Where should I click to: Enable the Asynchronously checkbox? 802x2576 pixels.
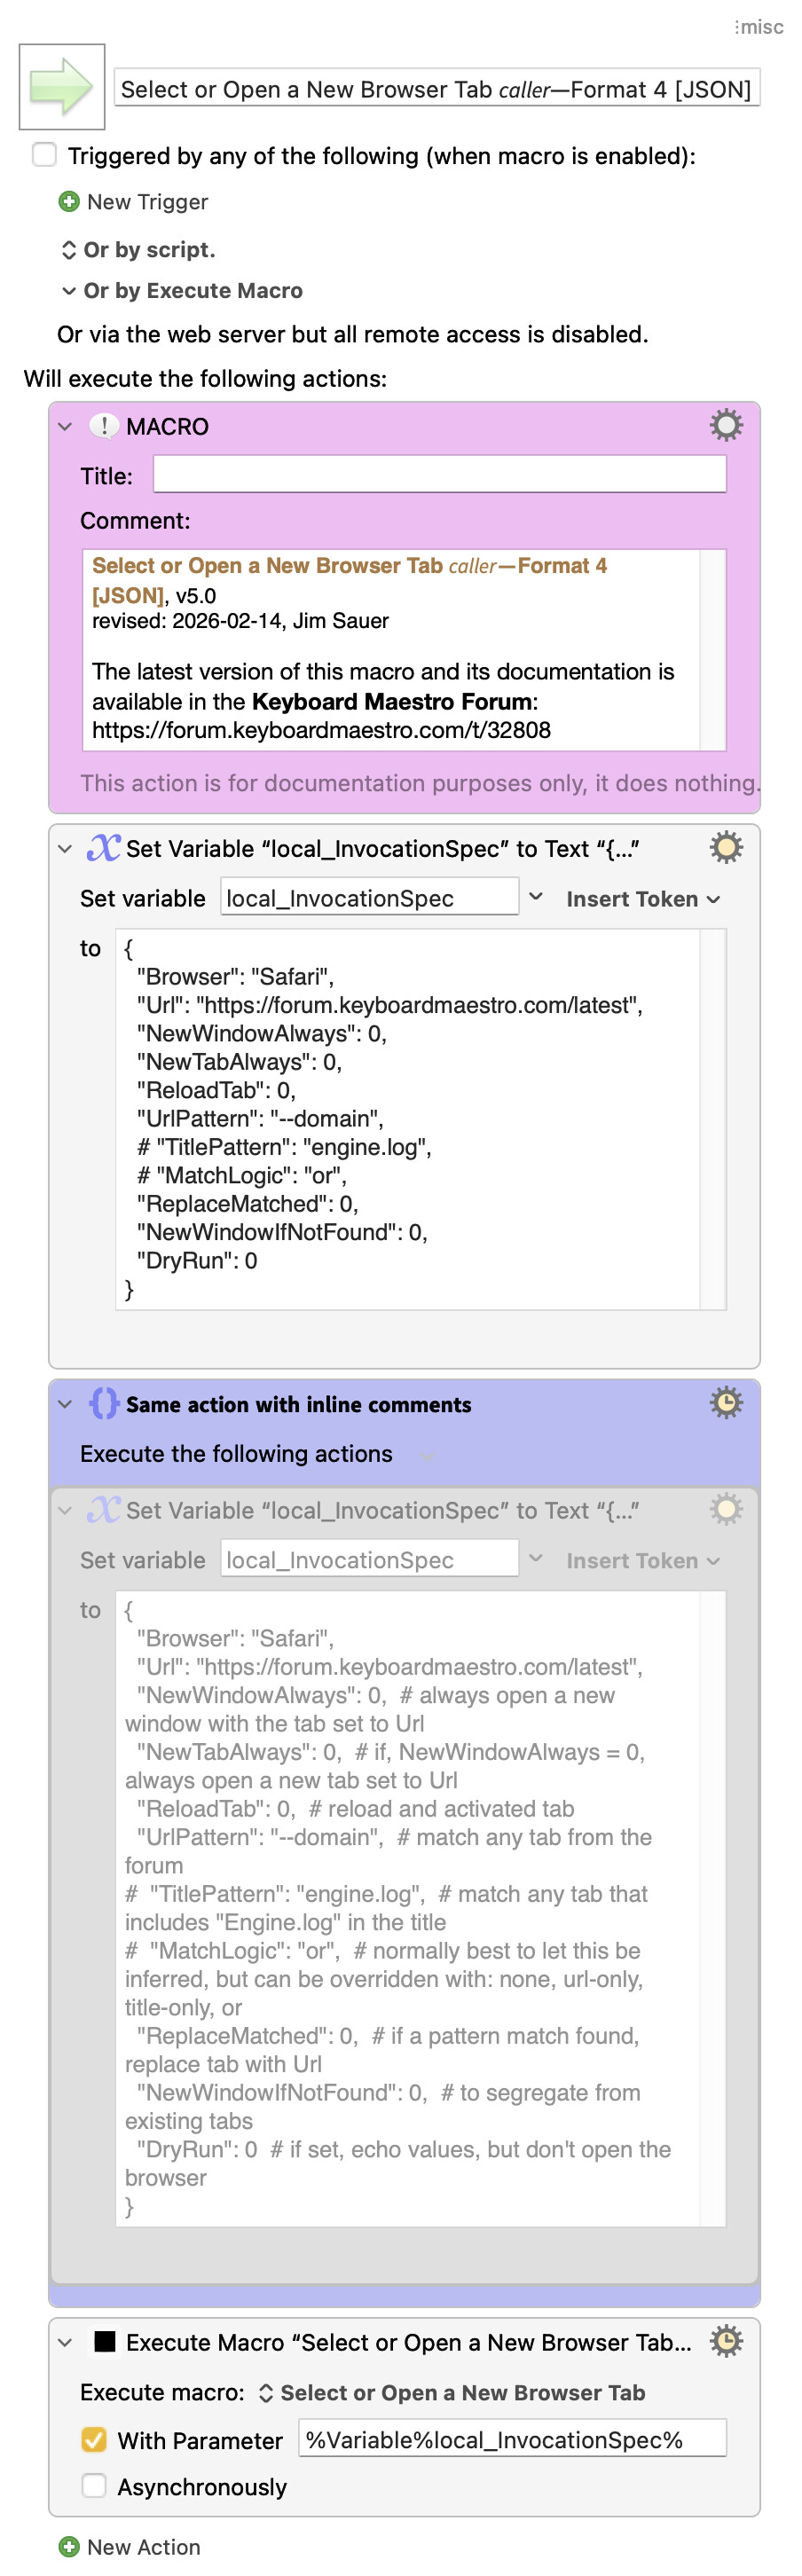tap(94, 2486)
